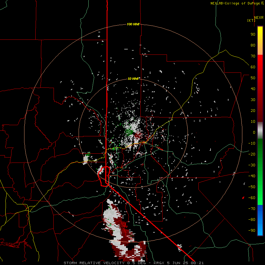
Task: Click the 80 knot scale label
Action: (253, 45)
